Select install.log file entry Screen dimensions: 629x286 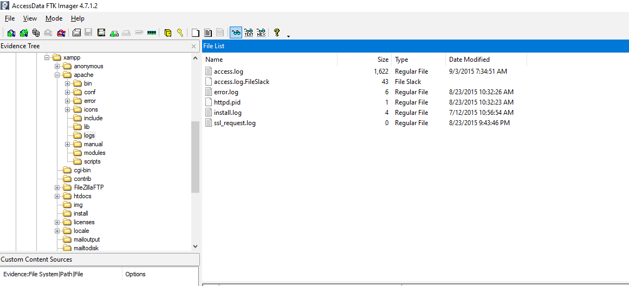click(228, 113)
